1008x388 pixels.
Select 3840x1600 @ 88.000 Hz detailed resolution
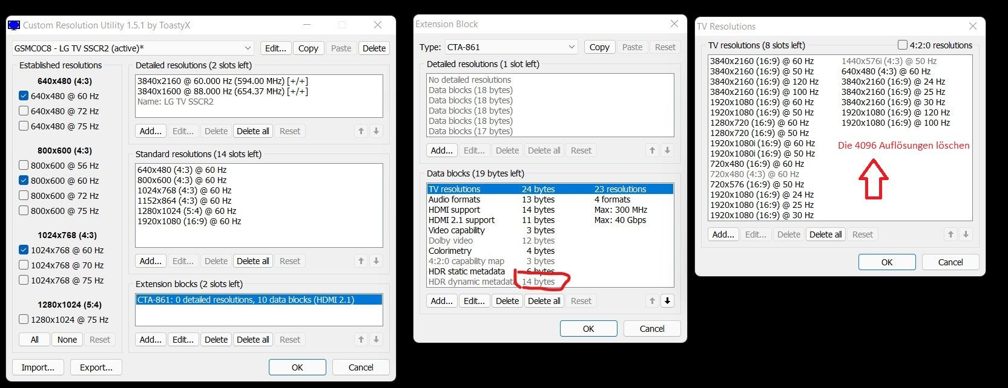tap(259, 91)
